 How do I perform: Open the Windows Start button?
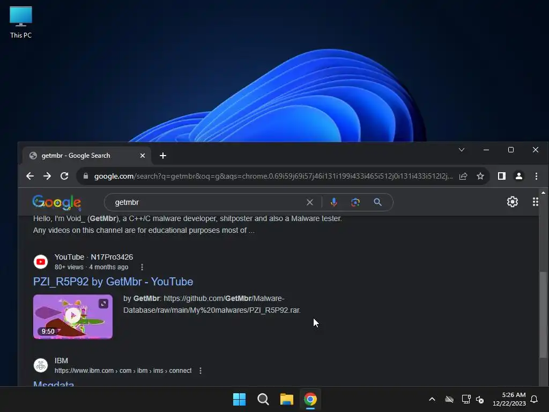click(240, 399)
